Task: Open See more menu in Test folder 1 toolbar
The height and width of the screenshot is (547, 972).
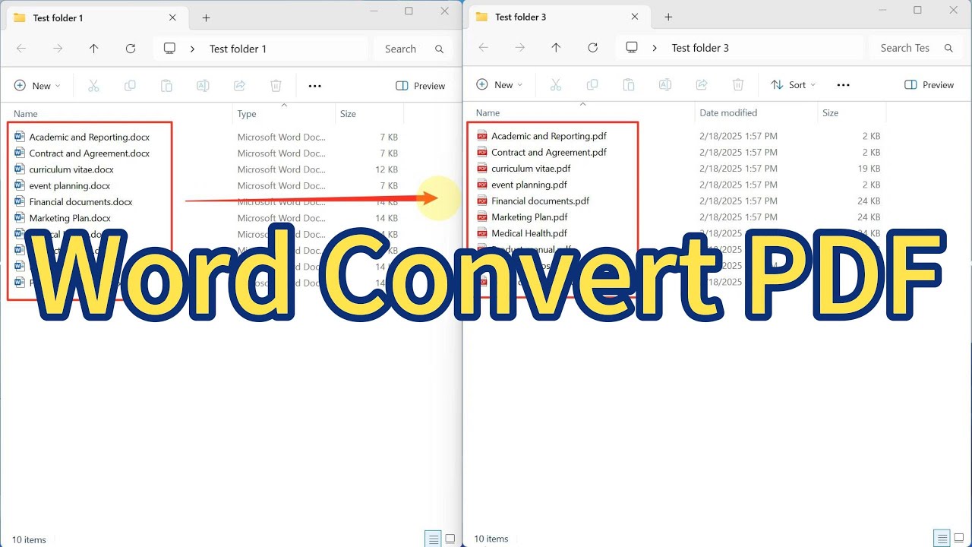Action: [315, 86]
